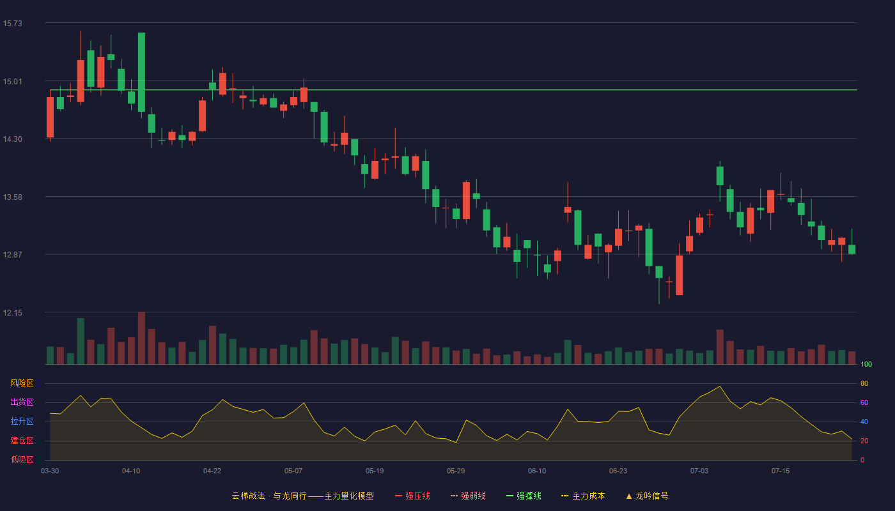Click the 12.87 price axis label
The image size is (895, 511).
tap(12, 254)
